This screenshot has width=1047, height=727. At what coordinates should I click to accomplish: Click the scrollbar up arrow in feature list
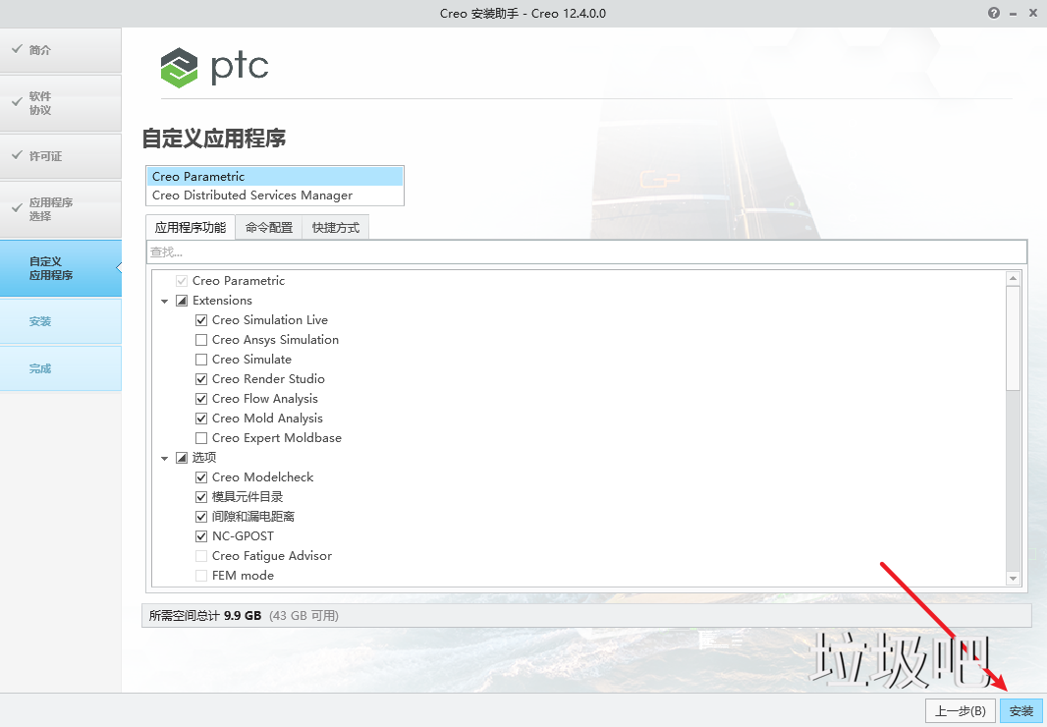tap(1014, 279)
